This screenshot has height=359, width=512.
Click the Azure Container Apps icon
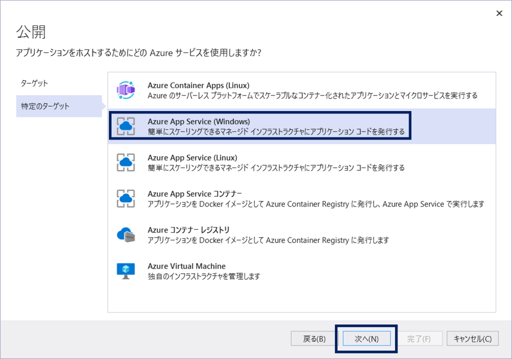(x=125, y=90)
